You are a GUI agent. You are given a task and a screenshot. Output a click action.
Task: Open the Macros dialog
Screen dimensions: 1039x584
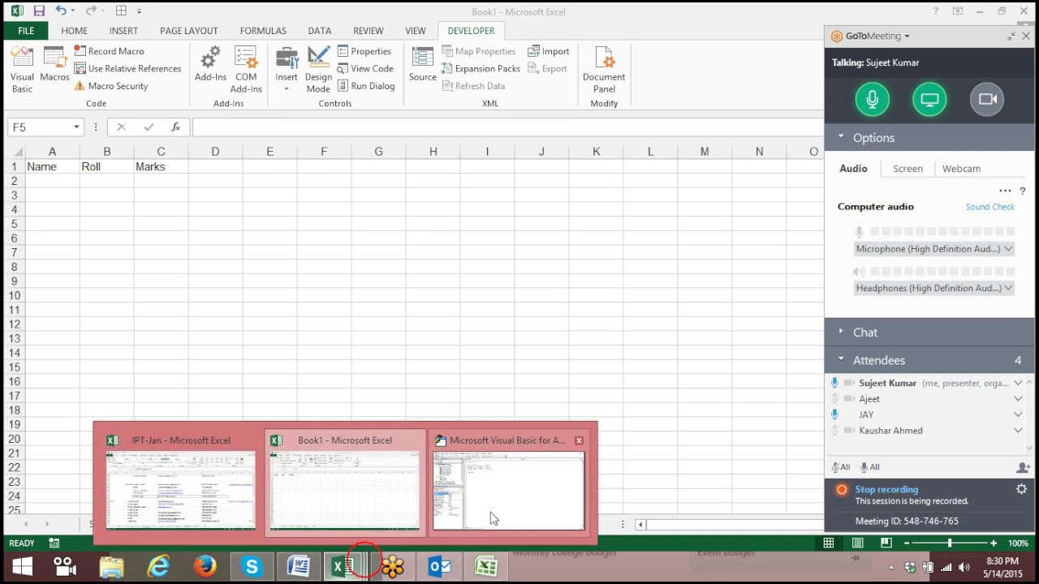click(x=54, y=65)
